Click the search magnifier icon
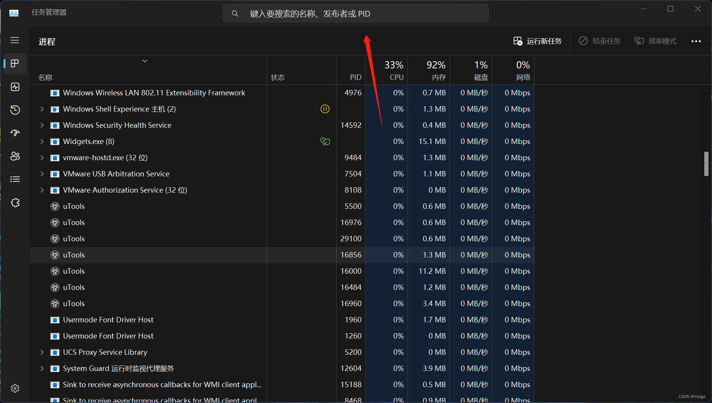 click(235, 14)
